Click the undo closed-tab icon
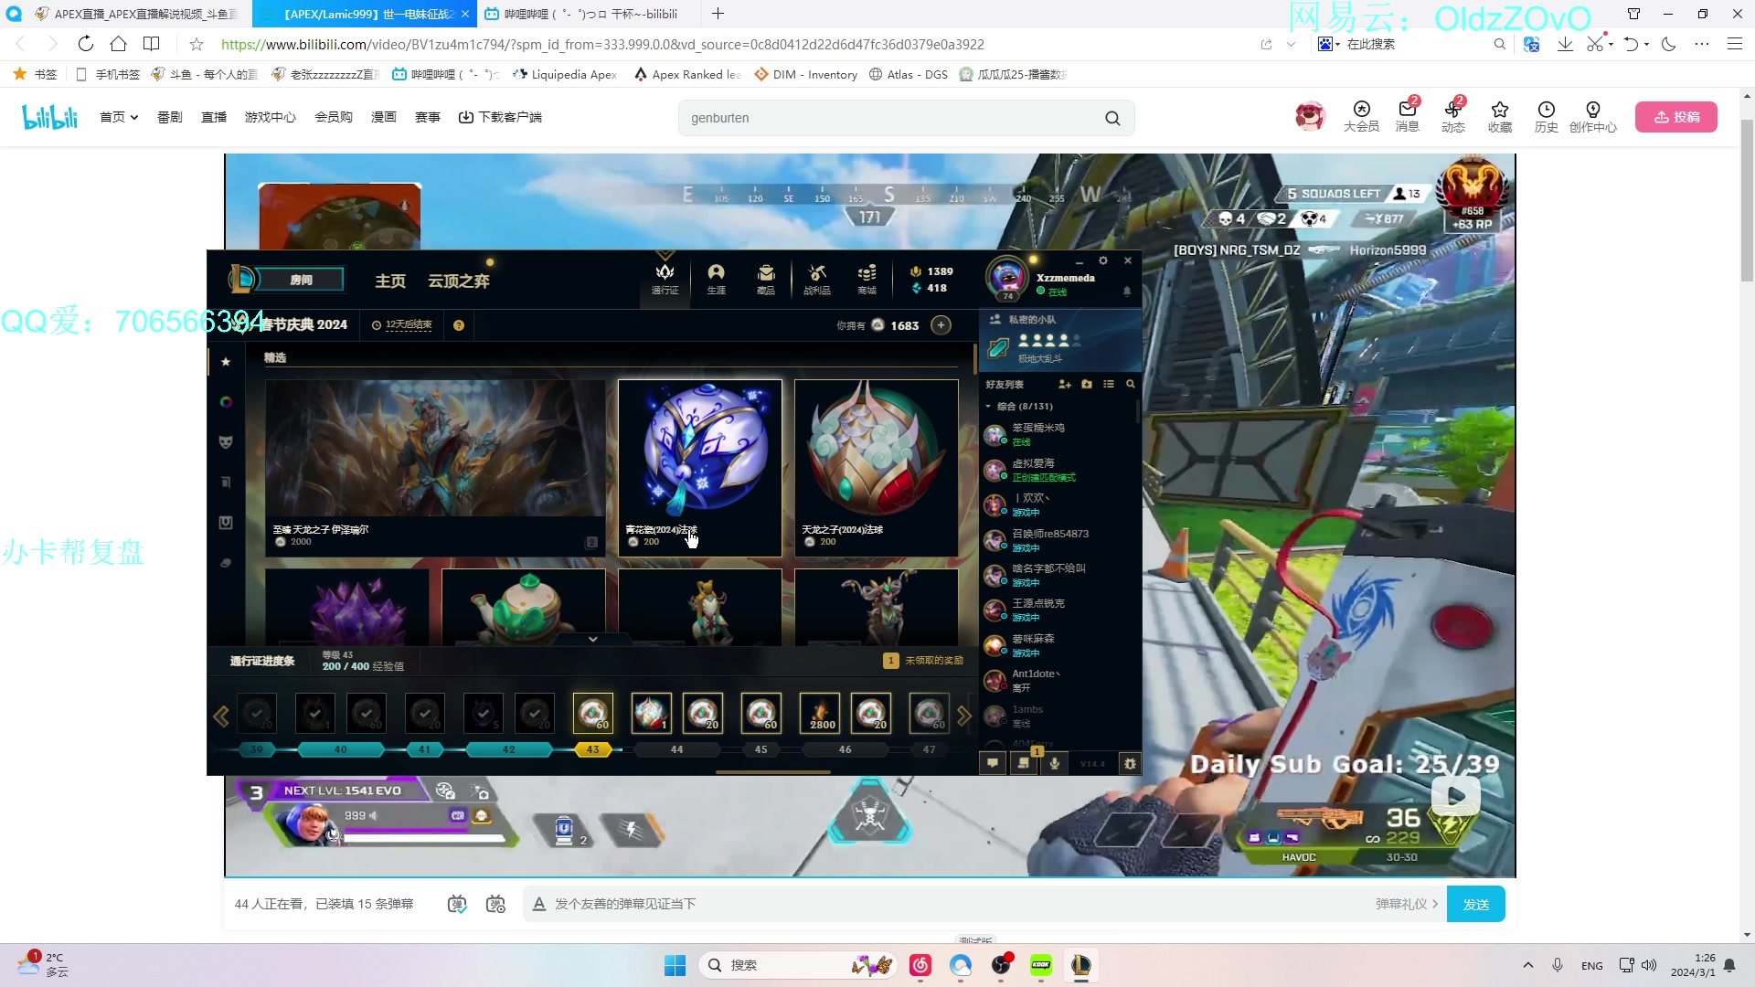Image resolution: width=1755 pixels, height=987 pixels. [1631, 44]
